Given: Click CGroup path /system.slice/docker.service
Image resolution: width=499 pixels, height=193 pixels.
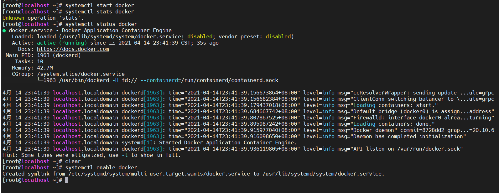Looking at the screenshot, I should [x=81, y=74].
